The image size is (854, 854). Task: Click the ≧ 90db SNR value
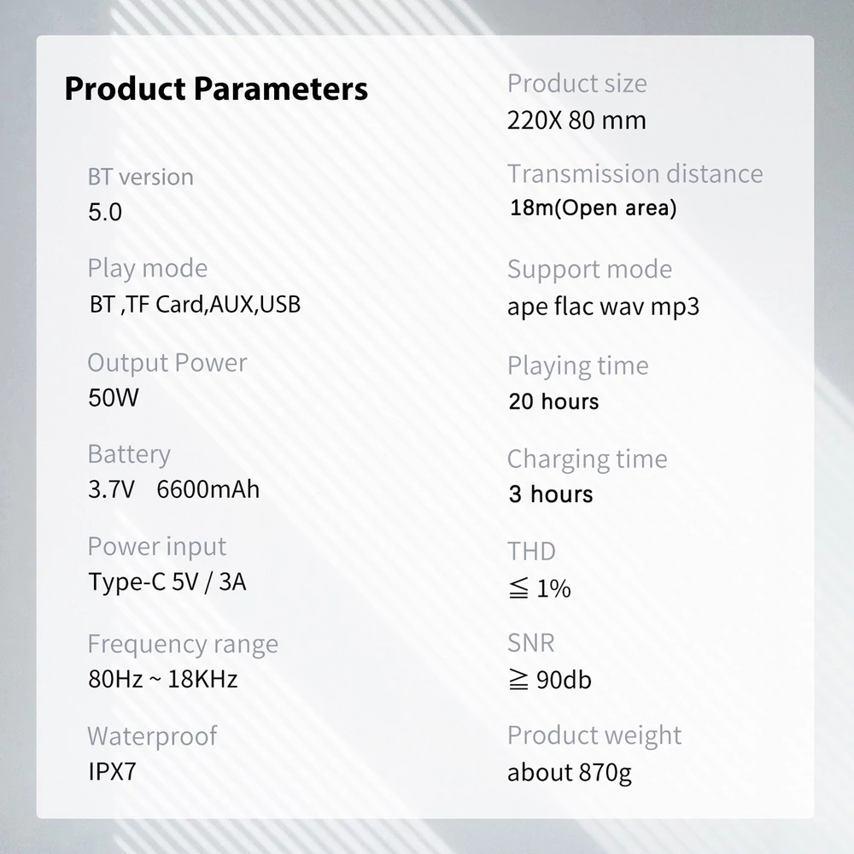click(549, 680)
